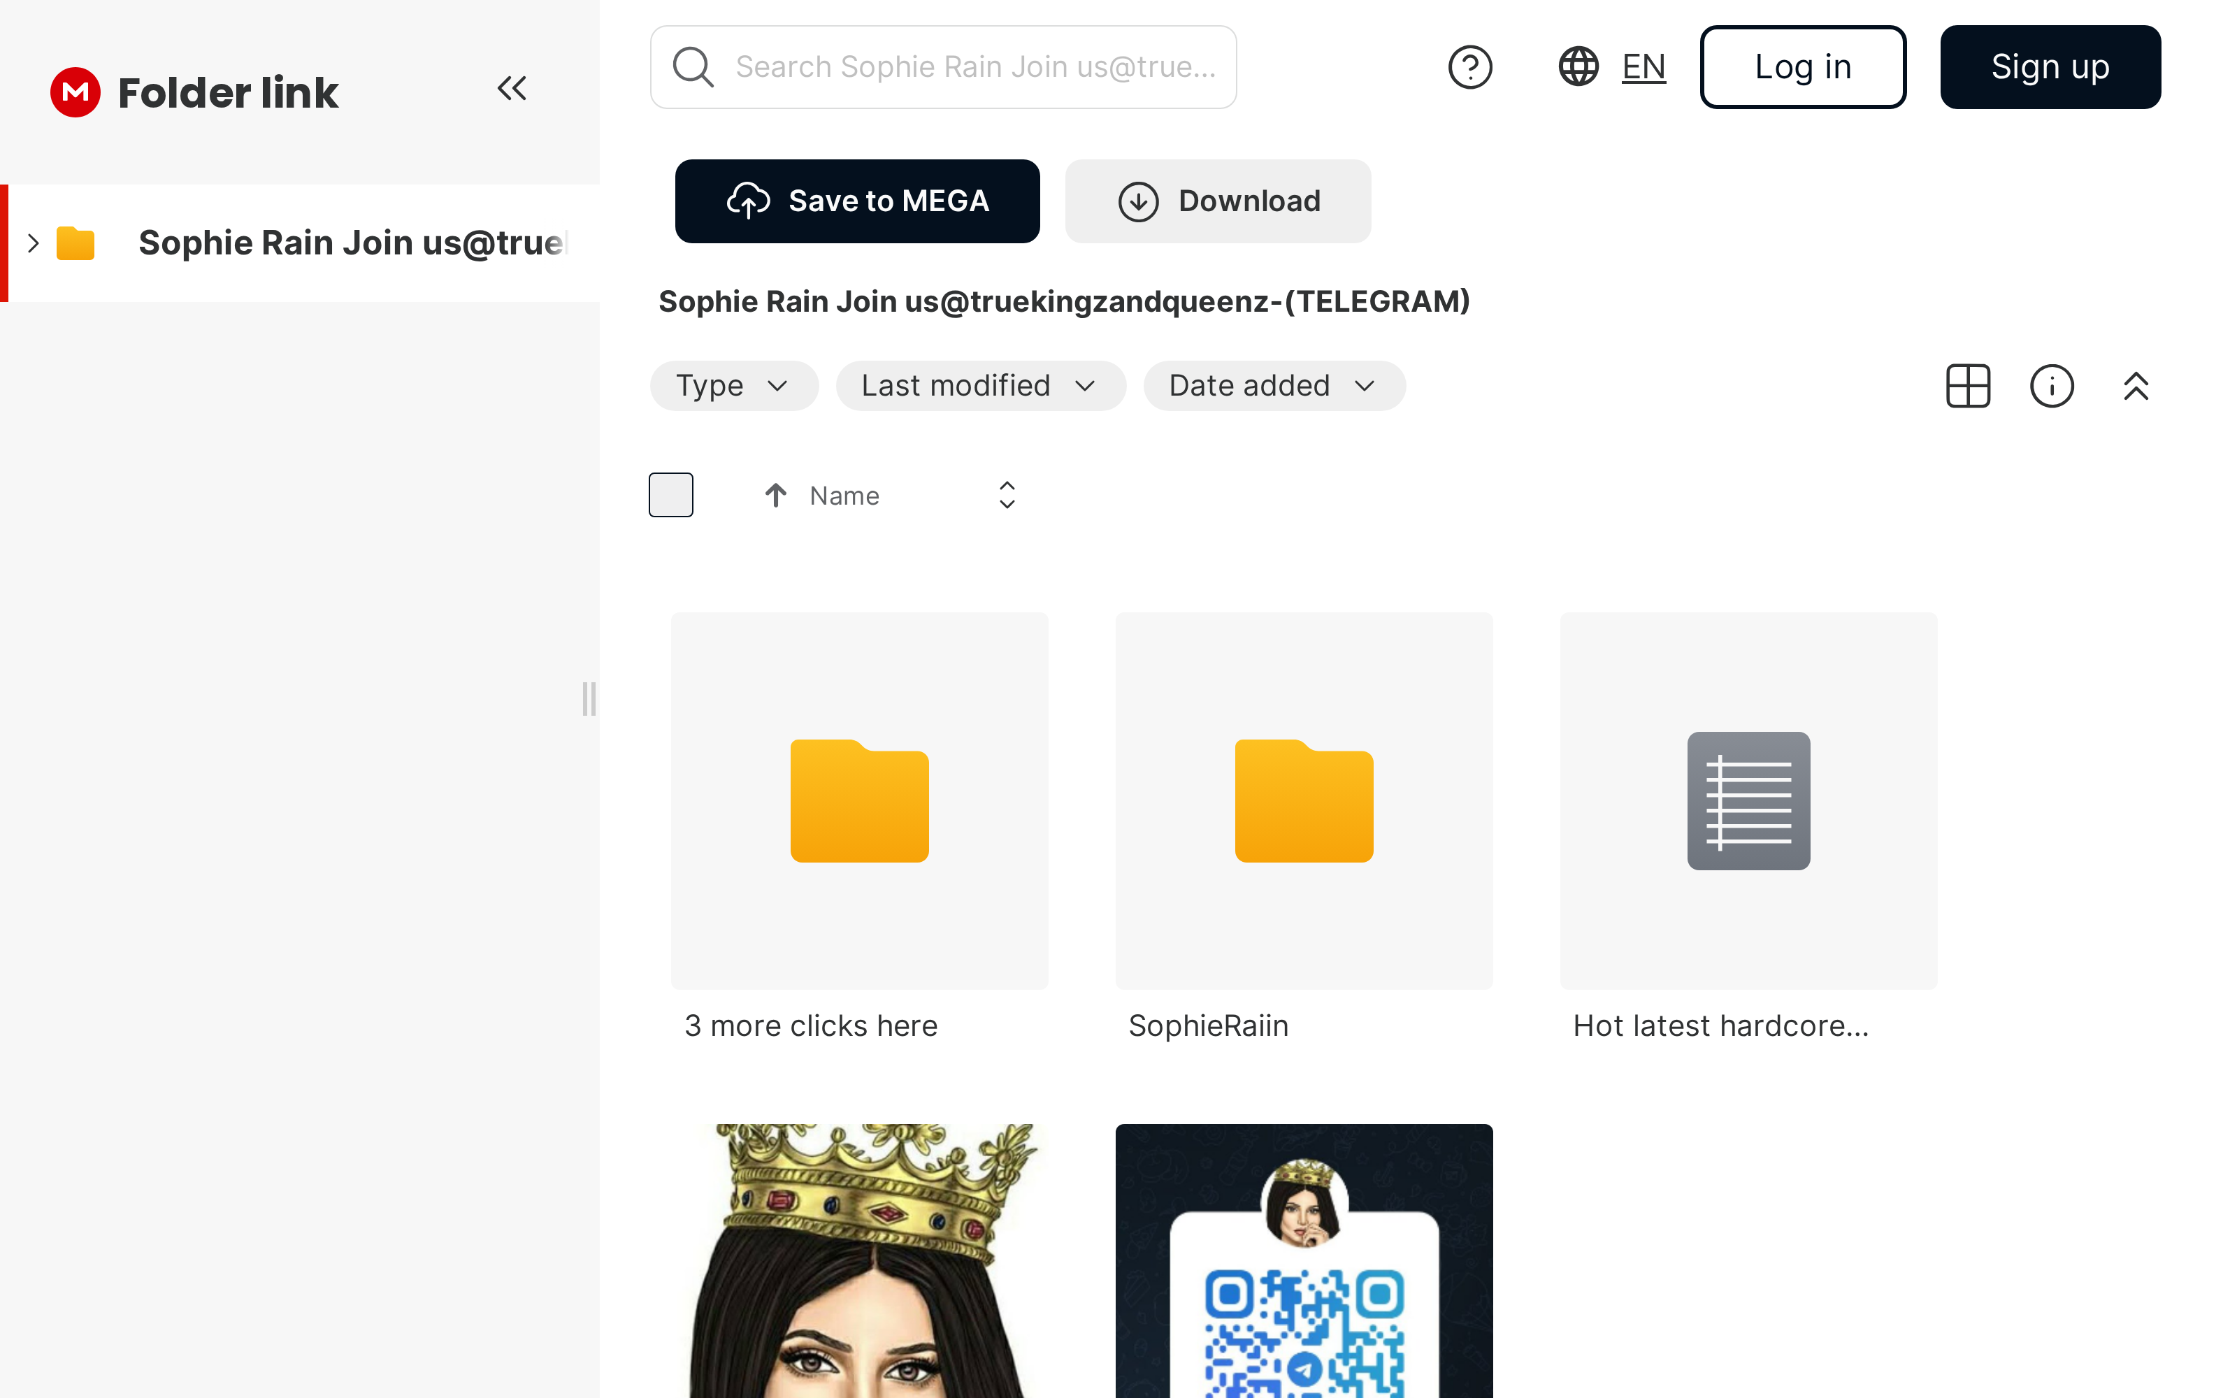The width and height of the screenshot is (2237, 1398).
Task: Click the search magnifier icon
Action: coord(693,66)
